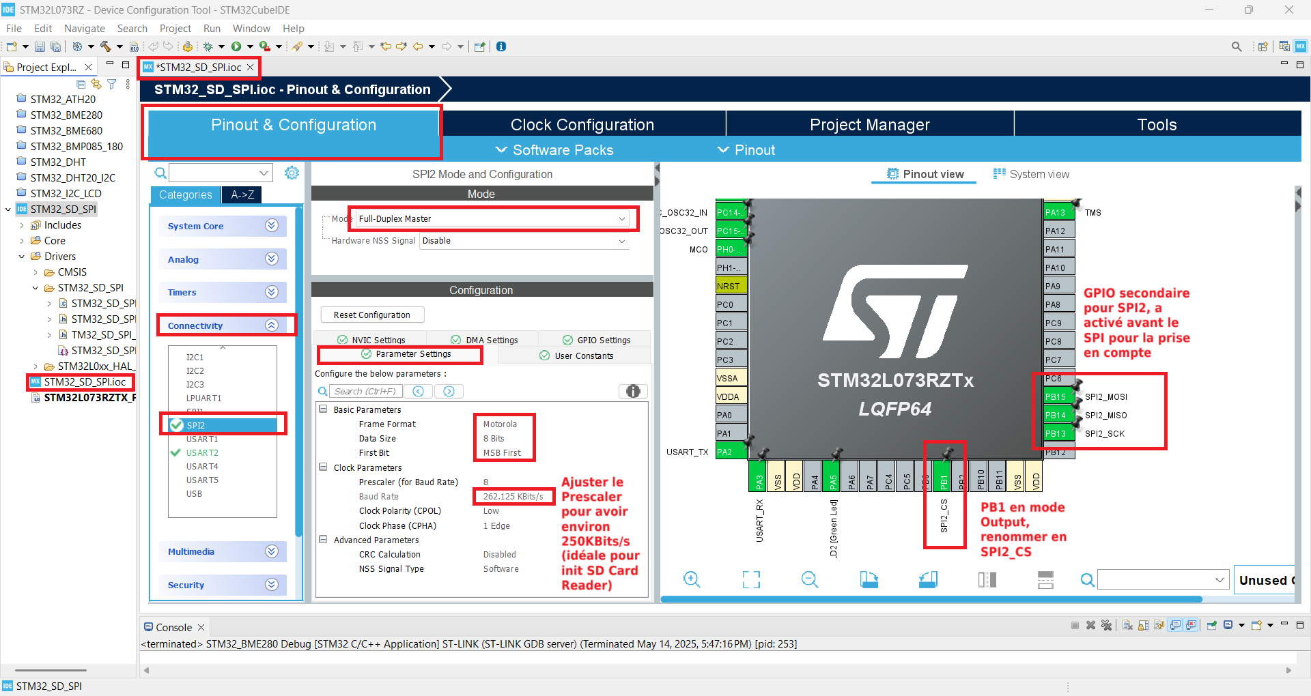Click the Reset Configuration button
Viewport: 1311px width, 696px height.
coord(372,315)
